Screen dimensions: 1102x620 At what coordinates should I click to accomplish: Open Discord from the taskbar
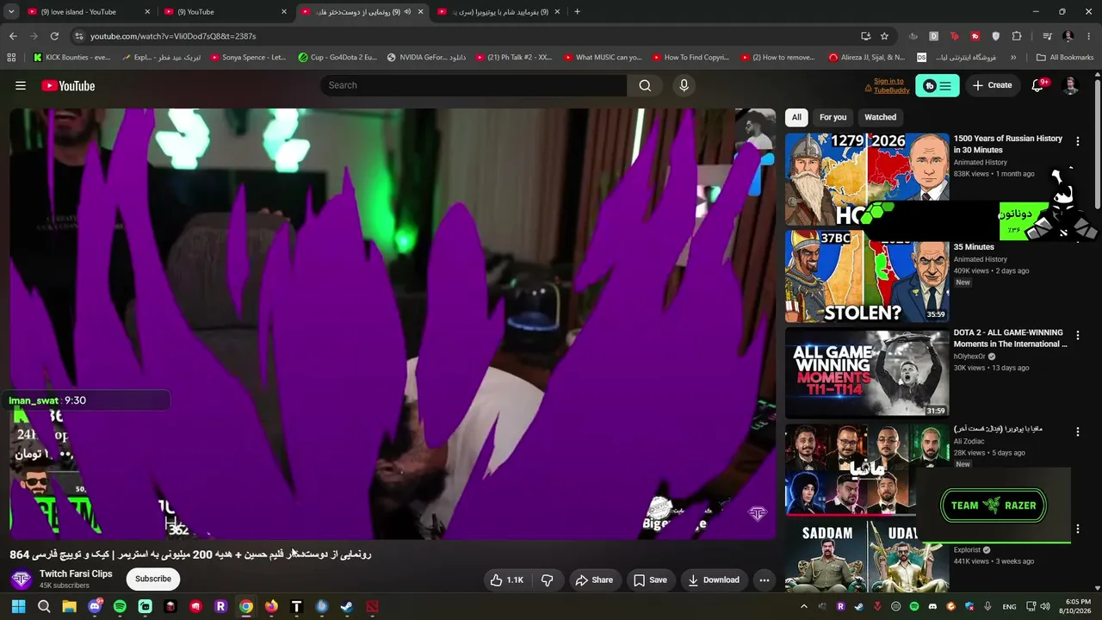click(x=95, y=606)
